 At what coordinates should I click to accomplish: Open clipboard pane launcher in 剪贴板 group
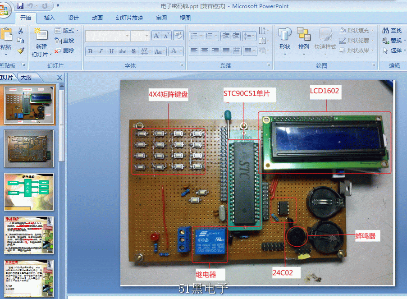23,64
